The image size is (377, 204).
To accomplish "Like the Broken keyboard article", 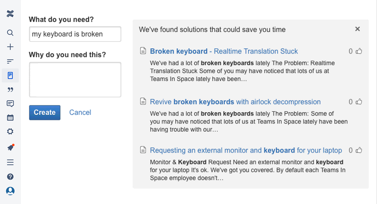I will pyautogui.click(x=359, y=51).
